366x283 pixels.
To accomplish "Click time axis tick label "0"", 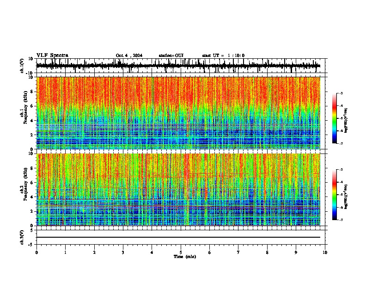I will 37,252.
